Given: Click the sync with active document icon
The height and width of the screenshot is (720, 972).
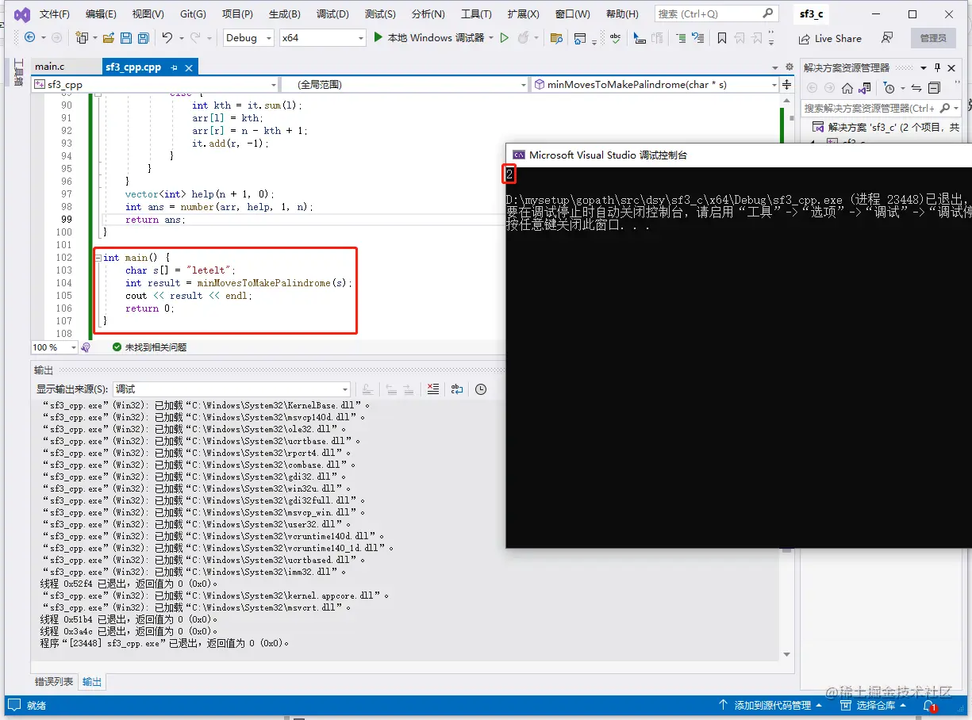Looking at the screenshot, I should pyautogui.click(x=916, y=88).
